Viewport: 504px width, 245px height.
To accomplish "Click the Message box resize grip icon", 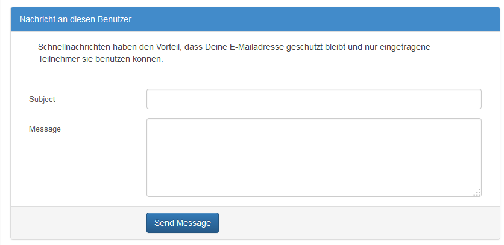I will [x=477, y=192].
